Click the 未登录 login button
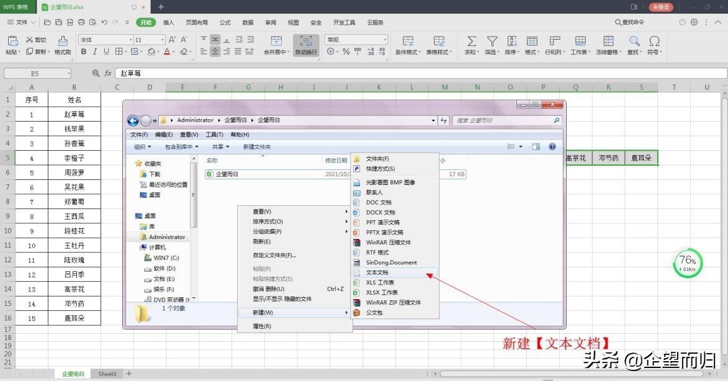This screenshot has height=381, width=728. click(661, 7)
